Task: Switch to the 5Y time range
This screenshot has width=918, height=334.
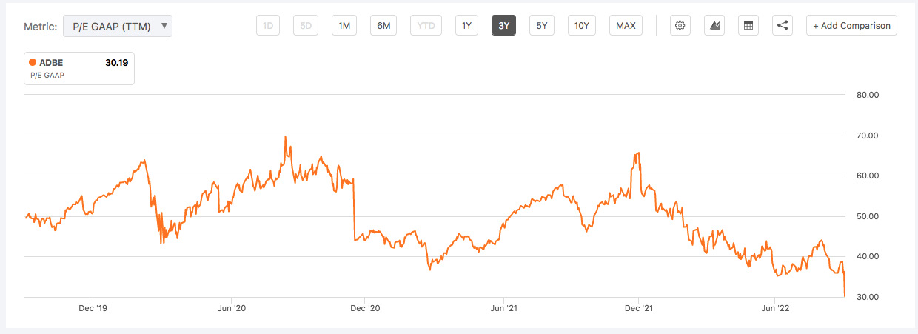Action: tap(542, 26)
